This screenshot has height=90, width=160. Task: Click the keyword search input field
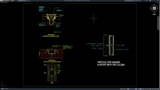click(130, 1)
